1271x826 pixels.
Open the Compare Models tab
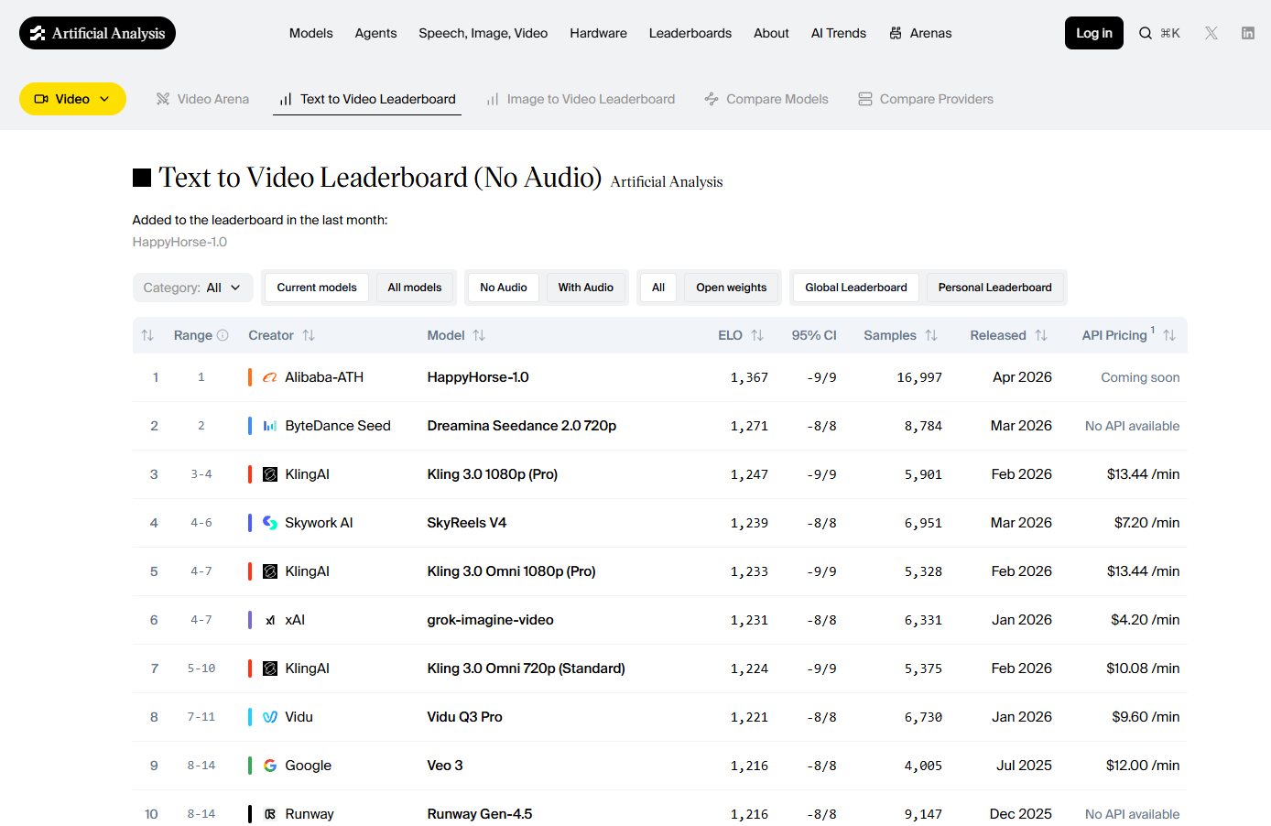pos(766,99)
